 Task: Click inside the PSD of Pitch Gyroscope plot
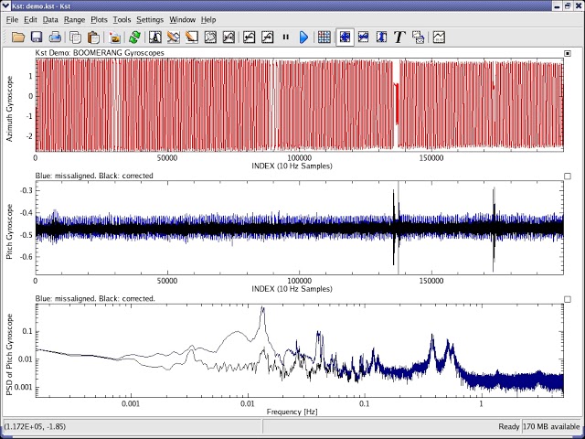[x=300, y=350]
